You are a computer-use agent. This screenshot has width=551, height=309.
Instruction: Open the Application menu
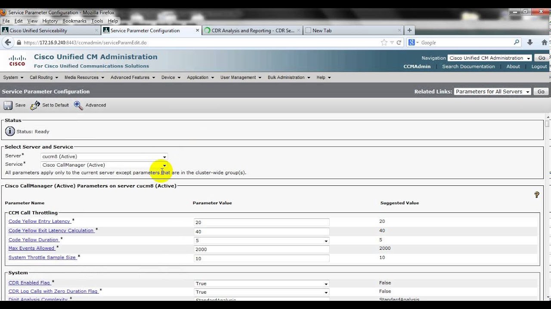tap(201, 78)
